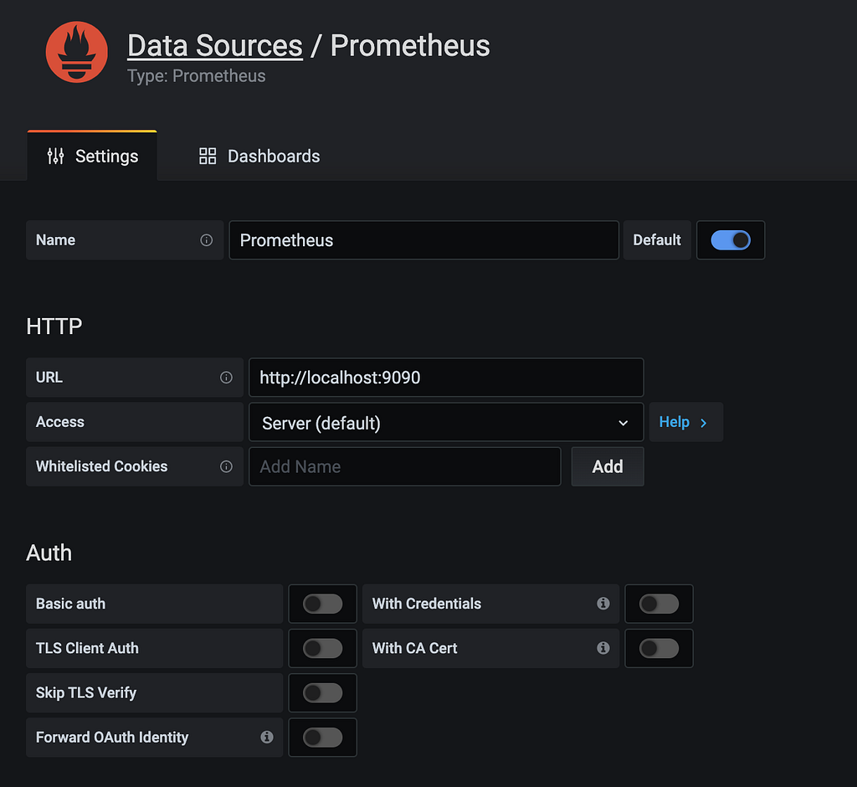This screenshot has width=857, height=787.
Task: Click the Default label text
Action: [657, 240]
